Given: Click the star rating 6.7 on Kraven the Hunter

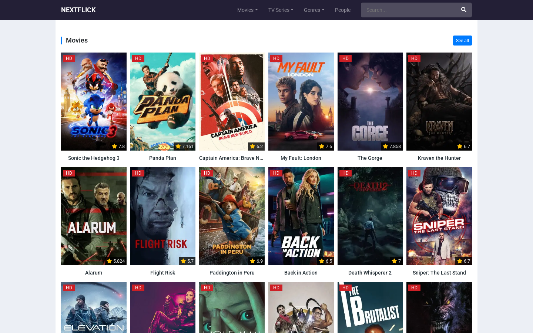Looking at the screenshot, I should 463,147.
